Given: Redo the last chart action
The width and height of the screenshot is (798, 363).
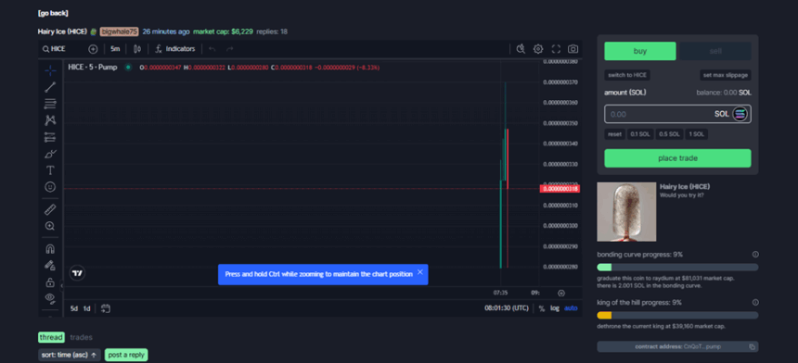Looking at the screenshot, I should 229,49.
